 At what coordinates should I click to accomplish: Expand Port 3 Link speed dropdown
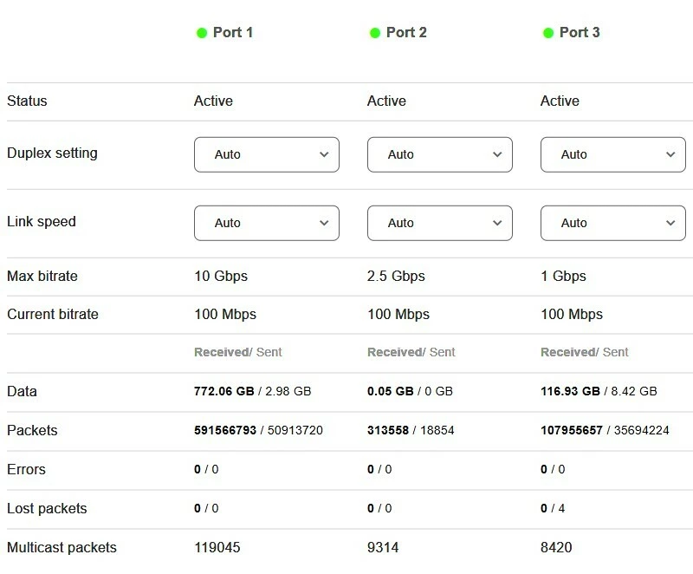click(x=612, y=223)
